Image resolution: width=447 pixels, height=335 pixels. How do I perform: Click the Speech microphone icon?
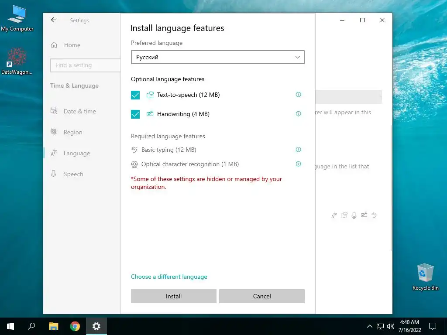pyautogui.click(x=54, y=174)
